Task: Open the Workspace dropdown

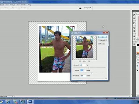Action: [x=87, y=8]
